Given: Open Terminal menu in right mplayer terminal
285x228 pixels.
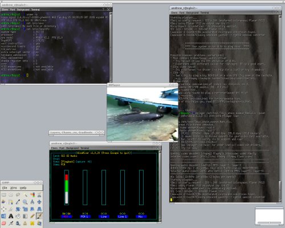Looking at the screenshot, I should coord(205,13).
